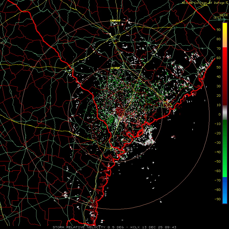Click the 70 value on velocity scale

219,49
